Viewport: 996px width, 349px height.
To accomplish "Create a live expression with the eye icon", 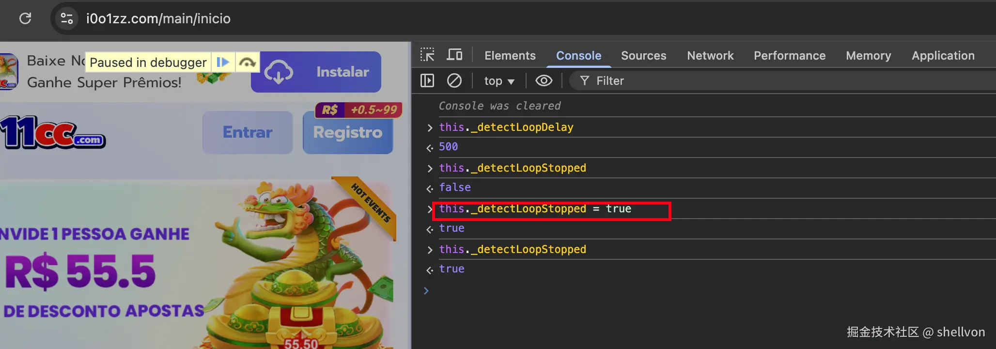I will (x=544, y=80).
